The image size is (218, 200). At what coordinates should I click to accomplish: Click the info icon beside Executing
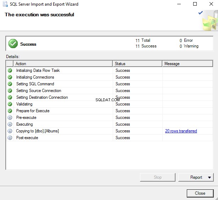click(10, 124)
